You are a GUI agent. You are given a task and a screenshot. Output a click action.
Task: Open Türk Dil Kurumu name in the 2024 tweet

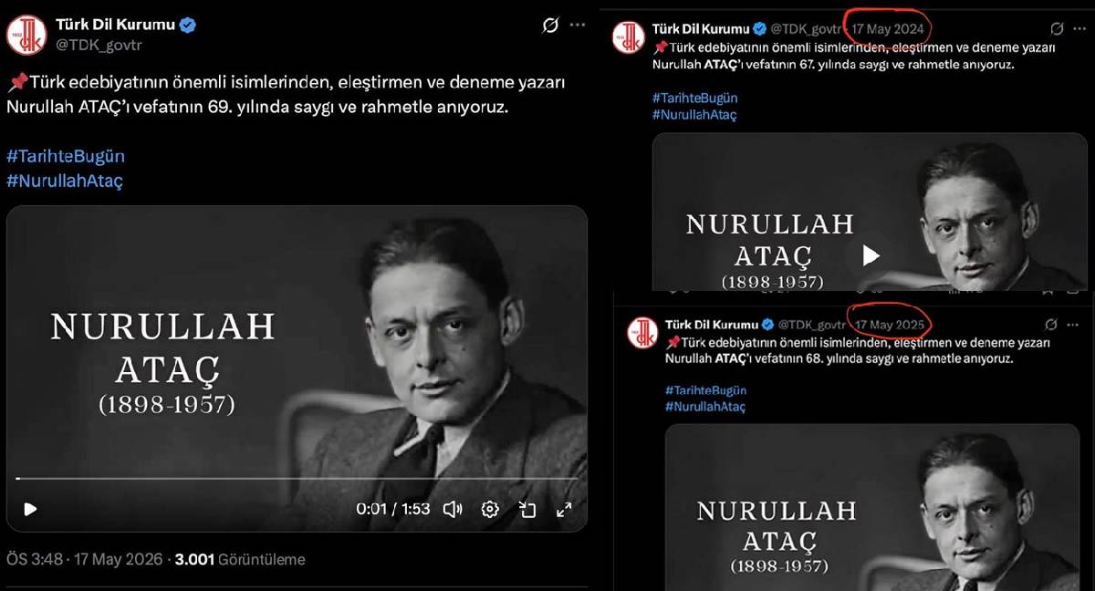[x=703, y=29]
